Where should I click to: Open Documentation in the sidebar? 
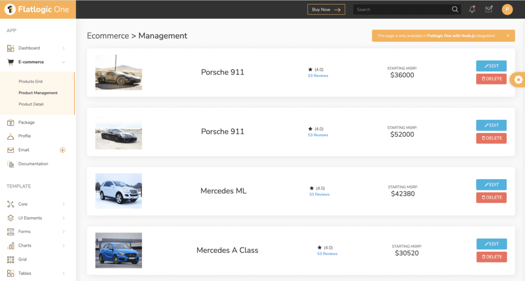tap(33, 164)
